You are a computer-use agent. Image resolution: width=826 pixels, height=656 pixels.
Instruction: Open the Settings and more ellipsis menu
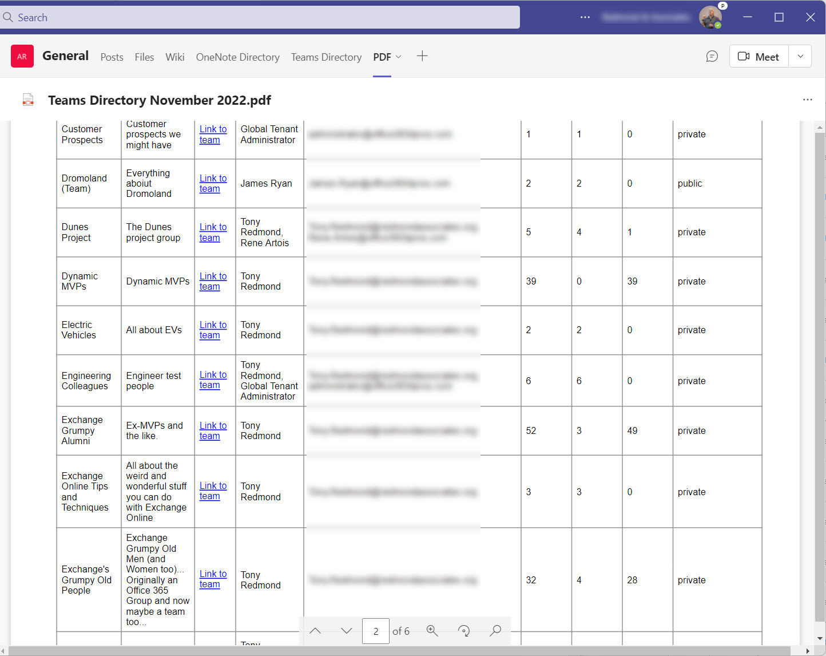click(x=585, y=17)
